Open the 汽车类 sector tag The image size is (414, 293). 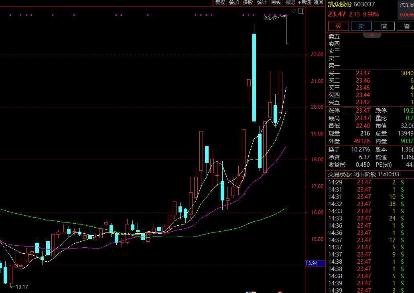406,4
